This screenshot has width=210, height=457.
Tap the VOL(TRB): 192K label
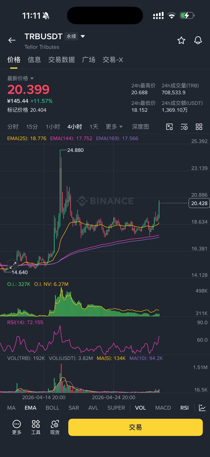pyautogui.click(x=26, y=358)
